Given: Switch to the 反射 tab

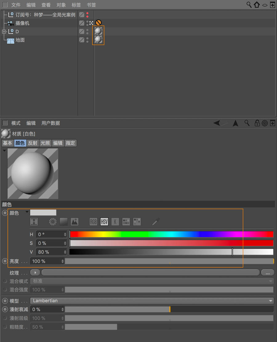Looking at the screenshot, I should point(33,143).
